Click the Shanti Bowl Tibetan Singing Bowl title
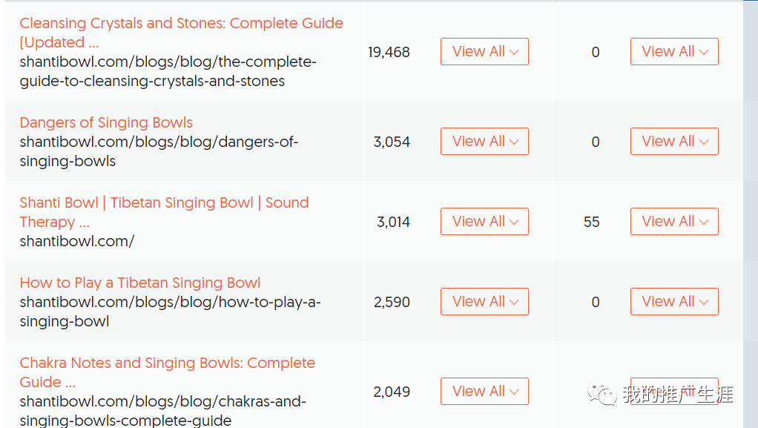The width and height of the screenshot is (758, 428). (164, 203)
